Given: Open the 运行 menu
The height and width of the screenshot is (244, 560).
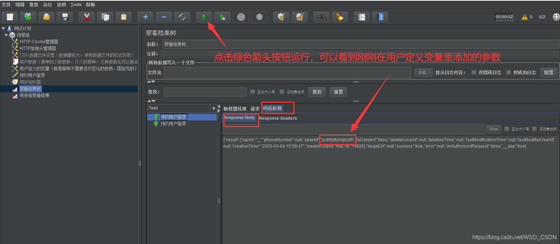Looking at the screenshot, I should pyautogui.click(x=47, y=5).
